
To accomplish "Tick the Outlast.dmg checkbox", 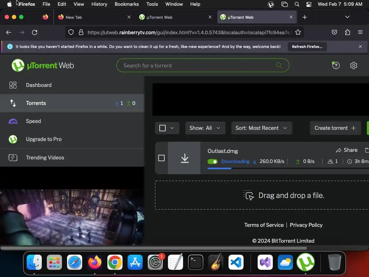I will pyautogui.click(x=161, y=158).
